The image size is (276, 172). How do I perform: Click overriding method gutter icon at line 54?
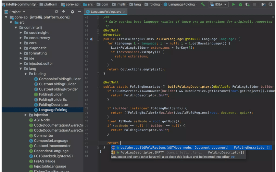coord(91,39)
